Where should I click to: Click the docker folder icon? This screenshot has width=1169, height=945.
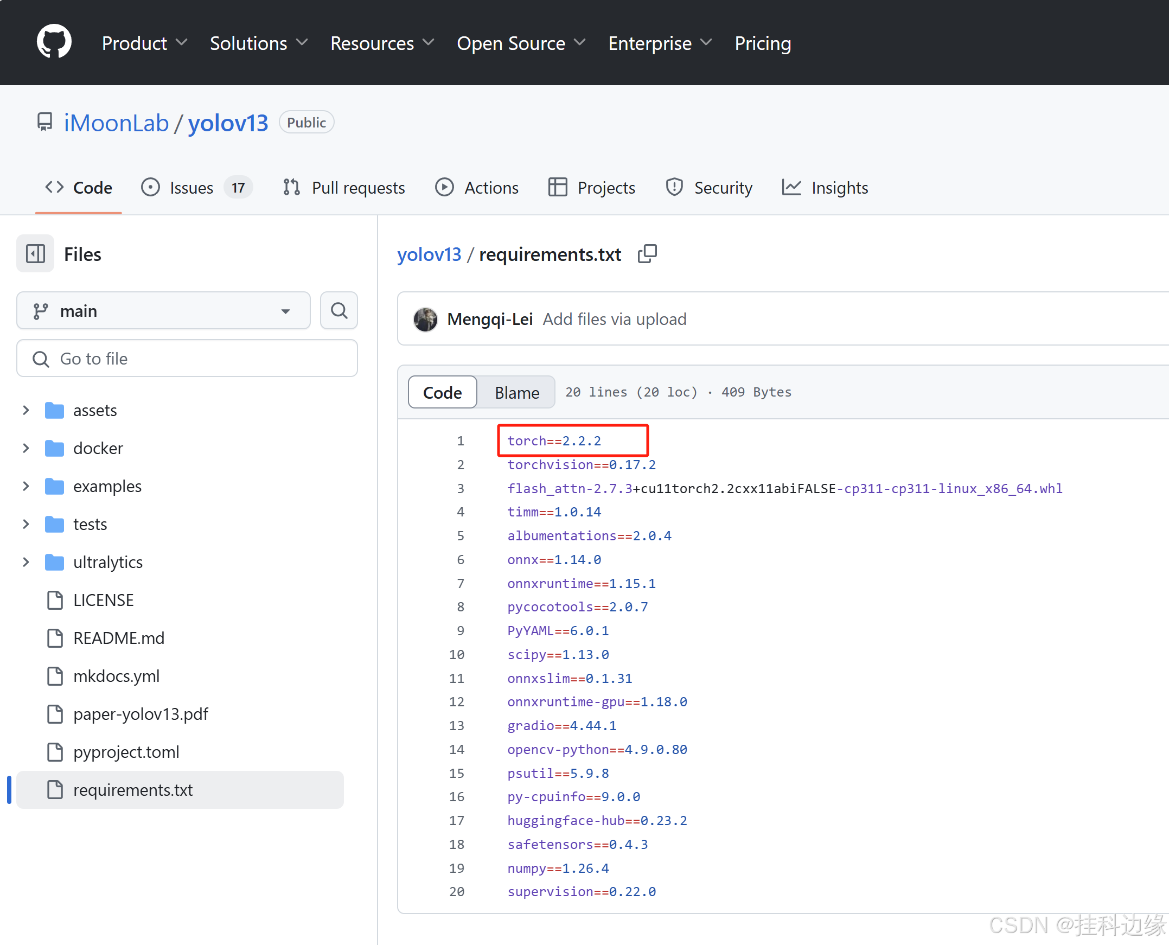[x=54, y=449]
